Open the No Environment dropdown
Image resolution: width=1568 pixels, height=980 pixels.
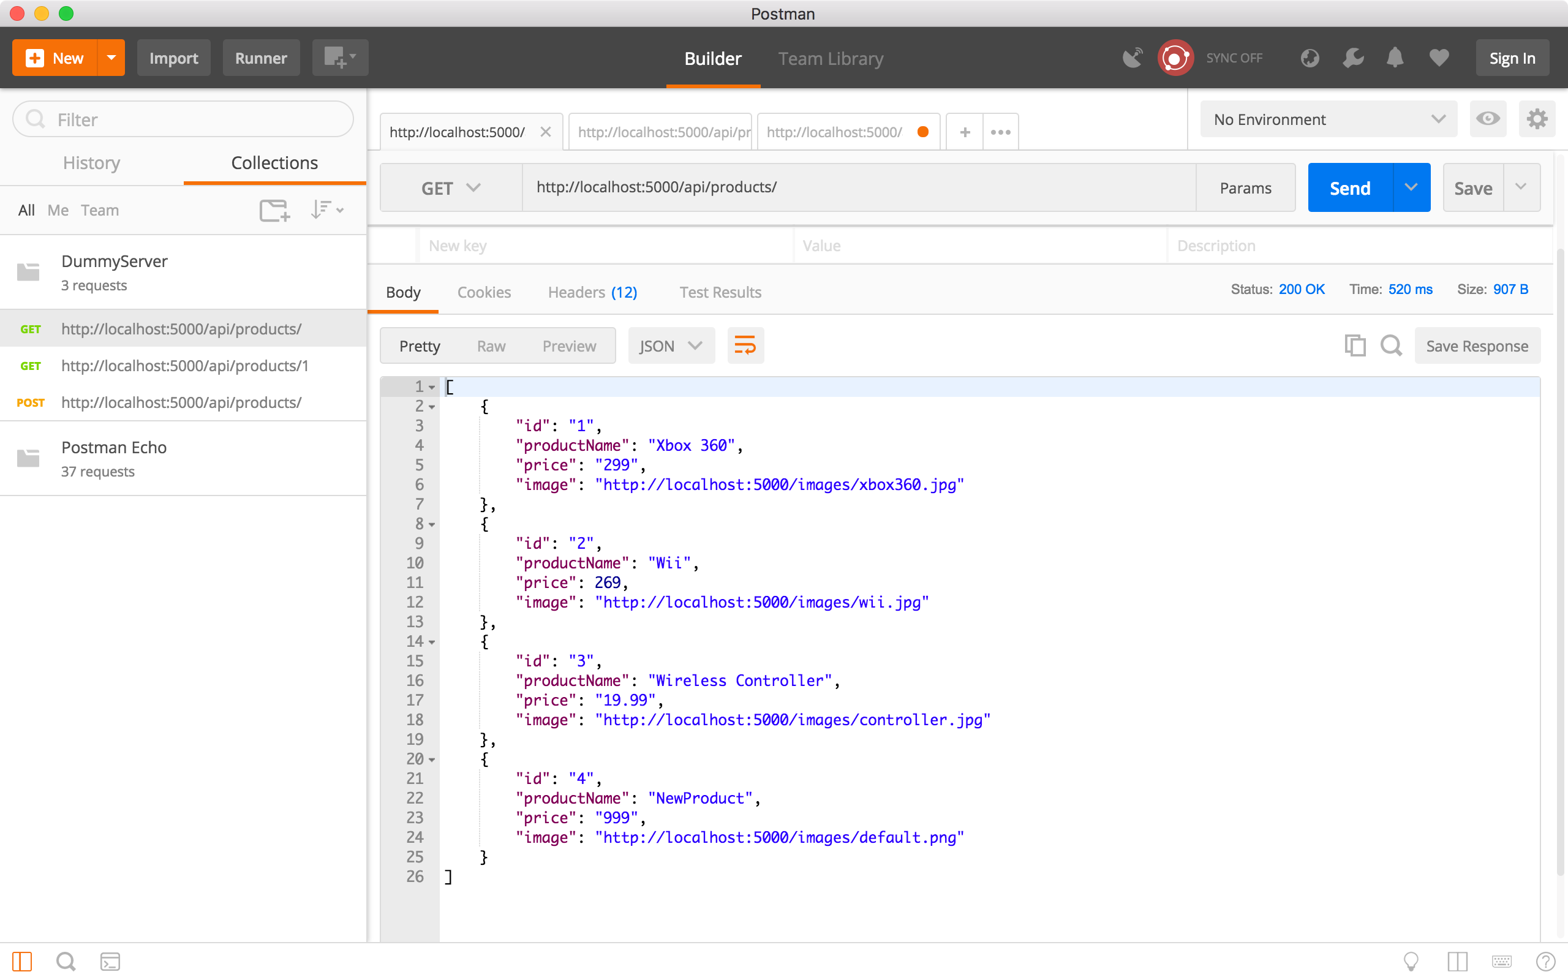click(x=1329, y=119)
